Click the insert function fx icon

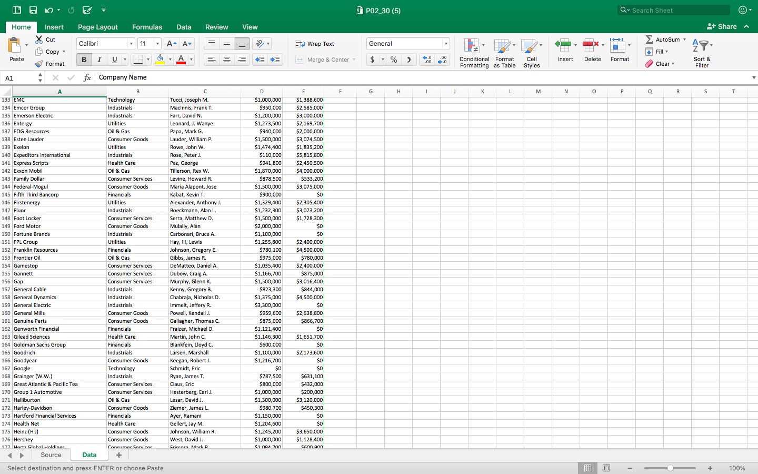pyautogui.click(x=87, y=77)
